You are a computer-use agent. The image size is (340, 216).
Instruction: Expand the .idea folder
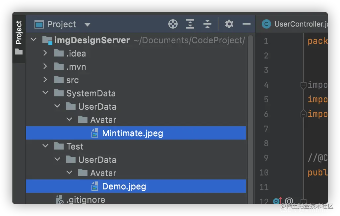coord(45,53)
